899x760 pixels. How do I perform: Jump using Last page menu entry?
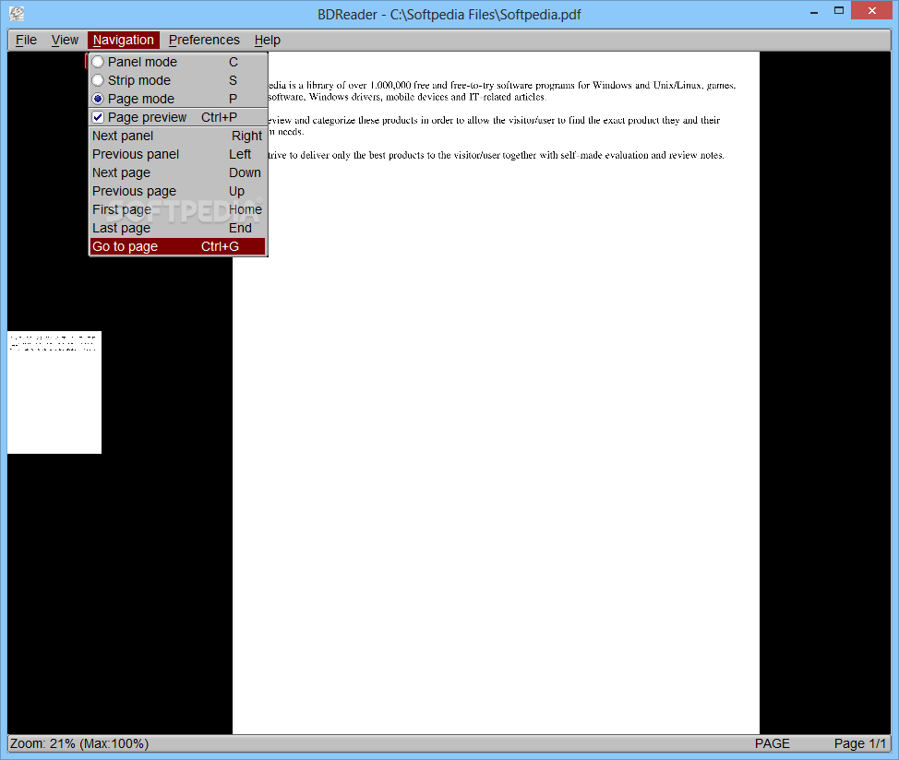tap(177, 228)
